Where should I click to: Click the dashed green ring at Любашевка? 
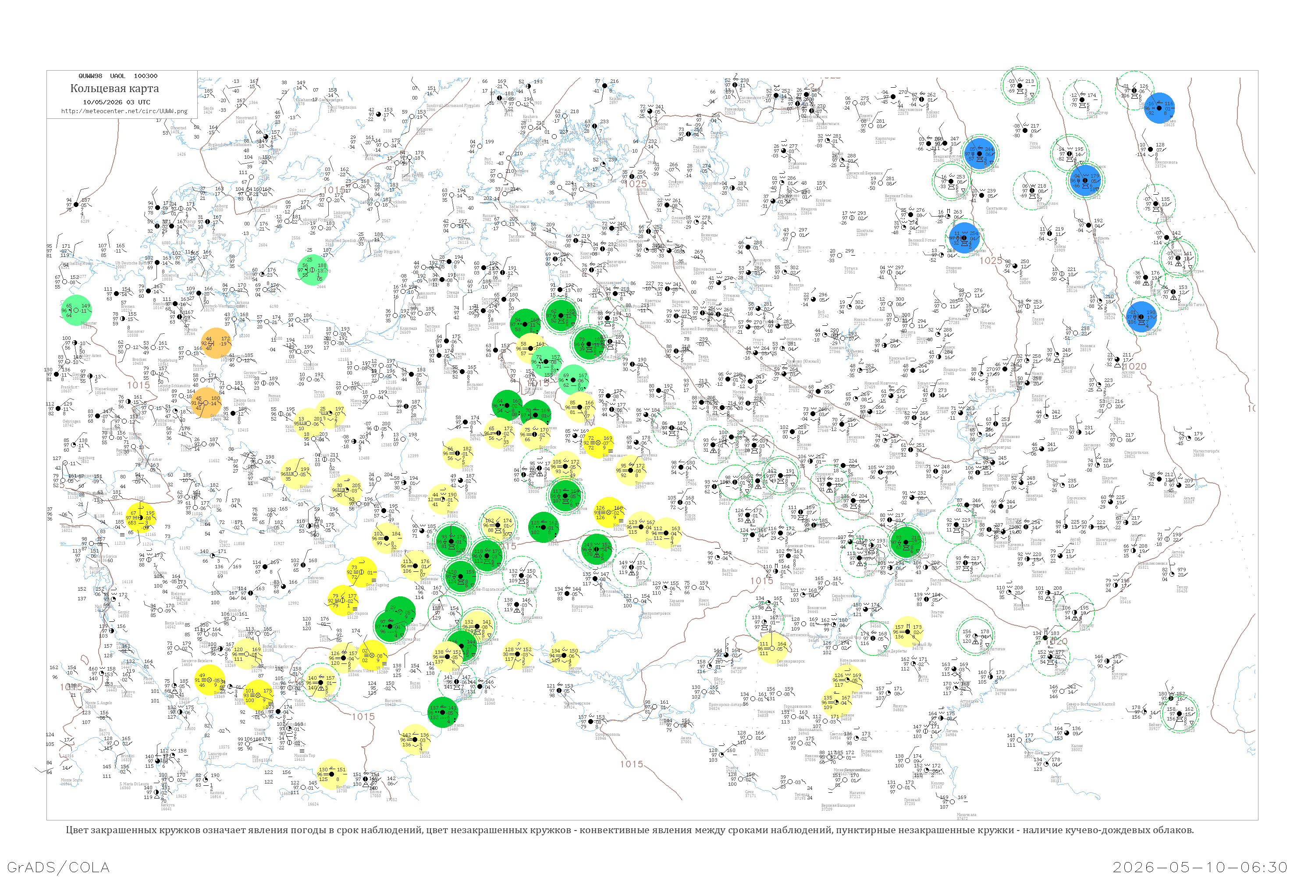[518, 605]
